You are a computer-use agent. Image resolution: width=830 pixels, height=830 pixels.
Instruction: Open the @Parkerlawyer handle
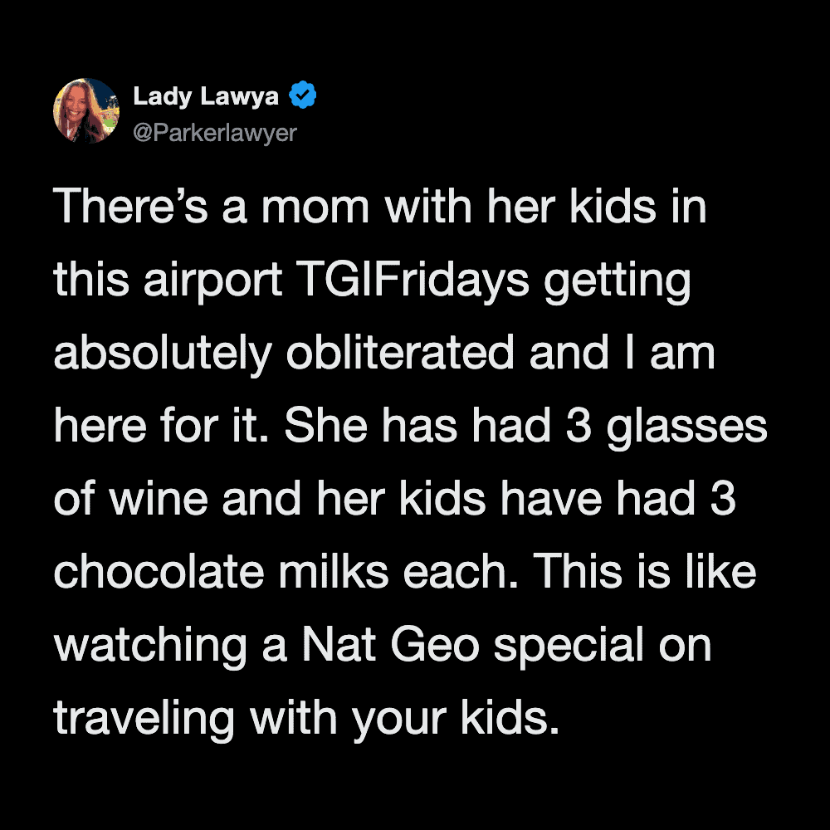click(x=214, y=132)
